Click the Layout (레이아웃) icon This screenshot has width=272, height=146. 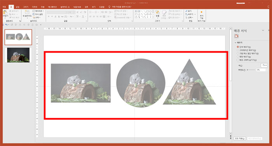coord(34,11)
